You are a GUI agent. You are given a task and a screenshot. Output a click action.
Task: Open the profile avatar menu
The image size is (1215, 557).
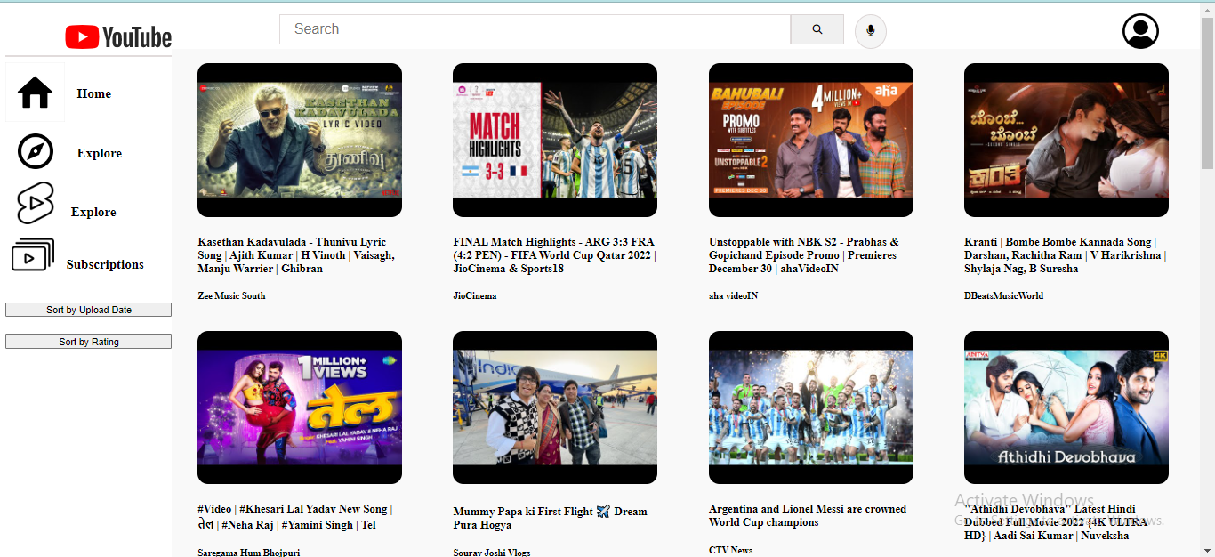pos(1139,30)
